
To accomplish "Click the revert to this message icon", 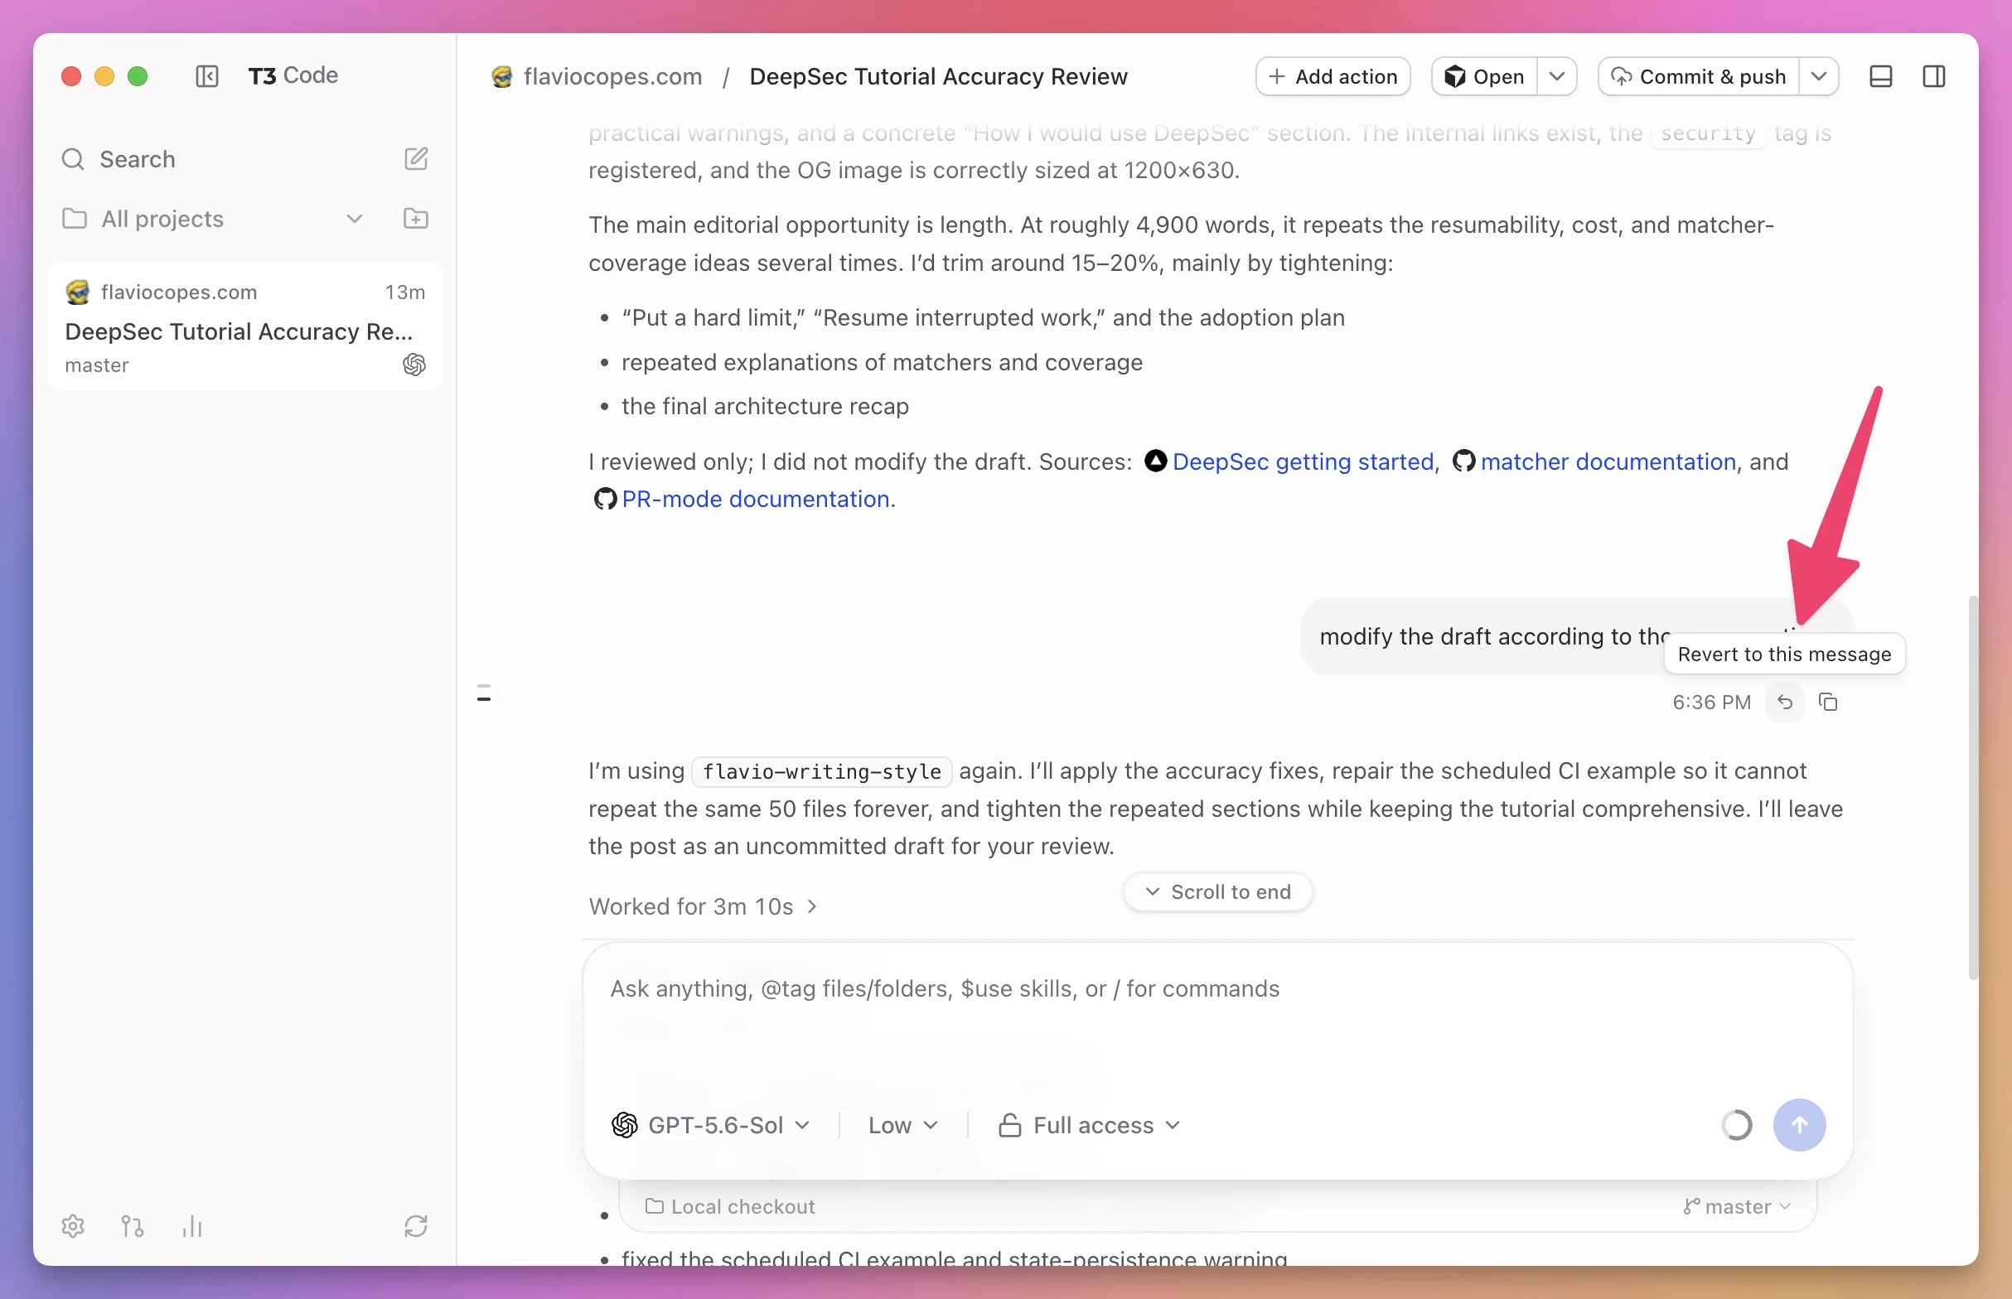I will click(x=1785, y=702).
